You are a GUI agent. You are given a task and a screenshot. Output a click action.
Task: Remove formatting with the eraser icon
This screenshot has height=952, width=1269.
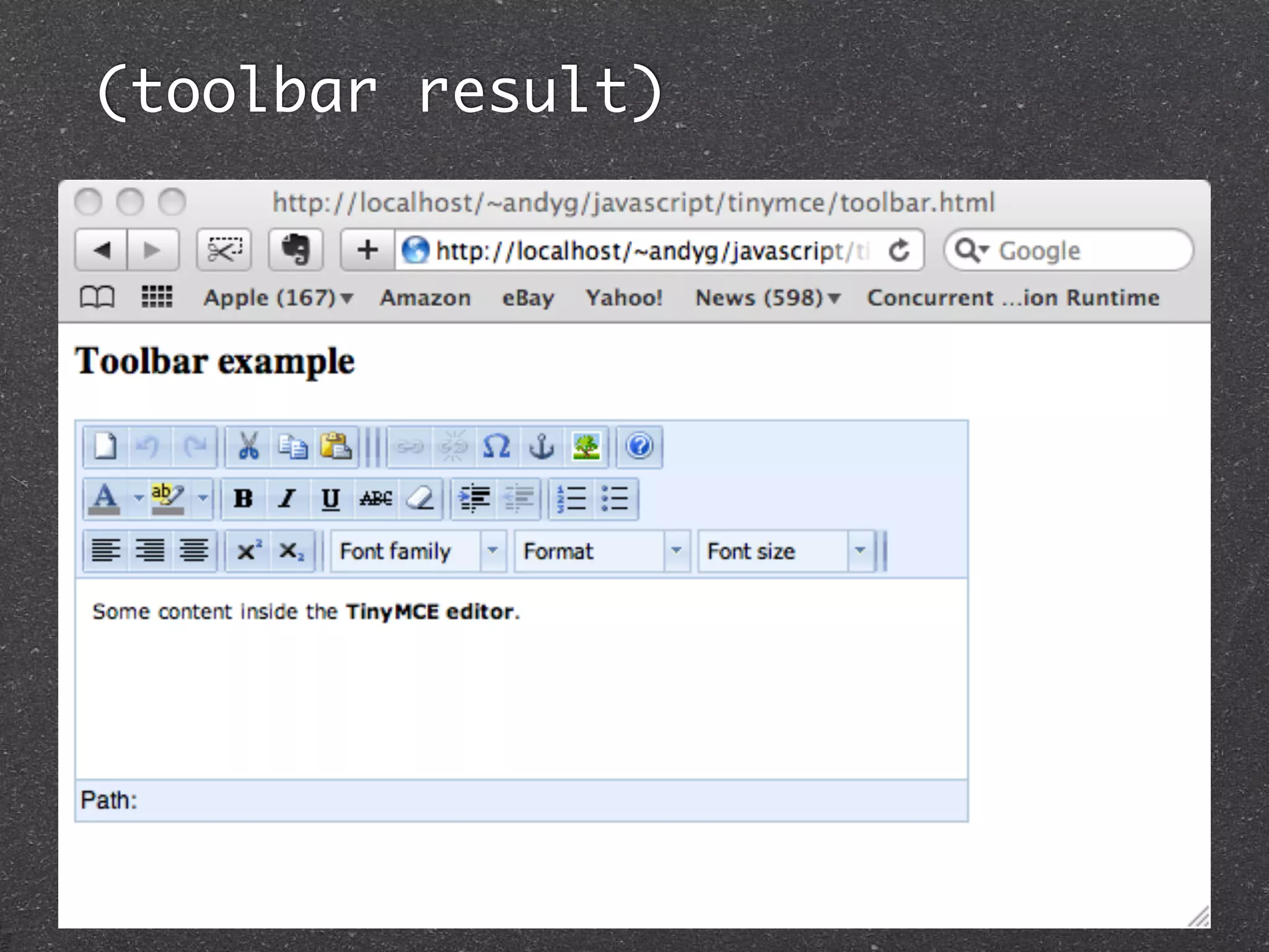pos(420,498)
